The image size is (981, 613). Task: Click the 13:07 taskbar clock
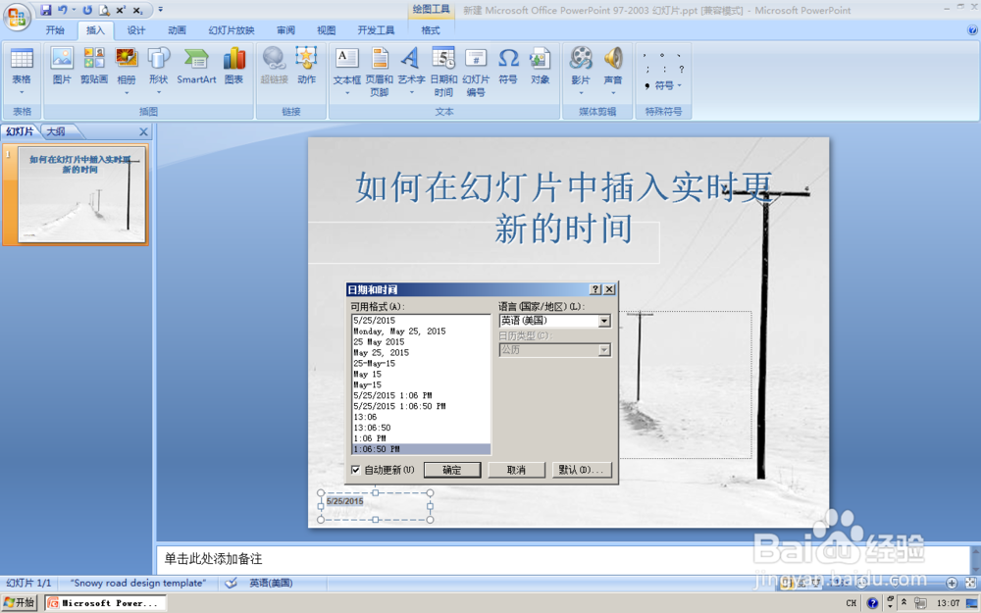pos(948,603)
